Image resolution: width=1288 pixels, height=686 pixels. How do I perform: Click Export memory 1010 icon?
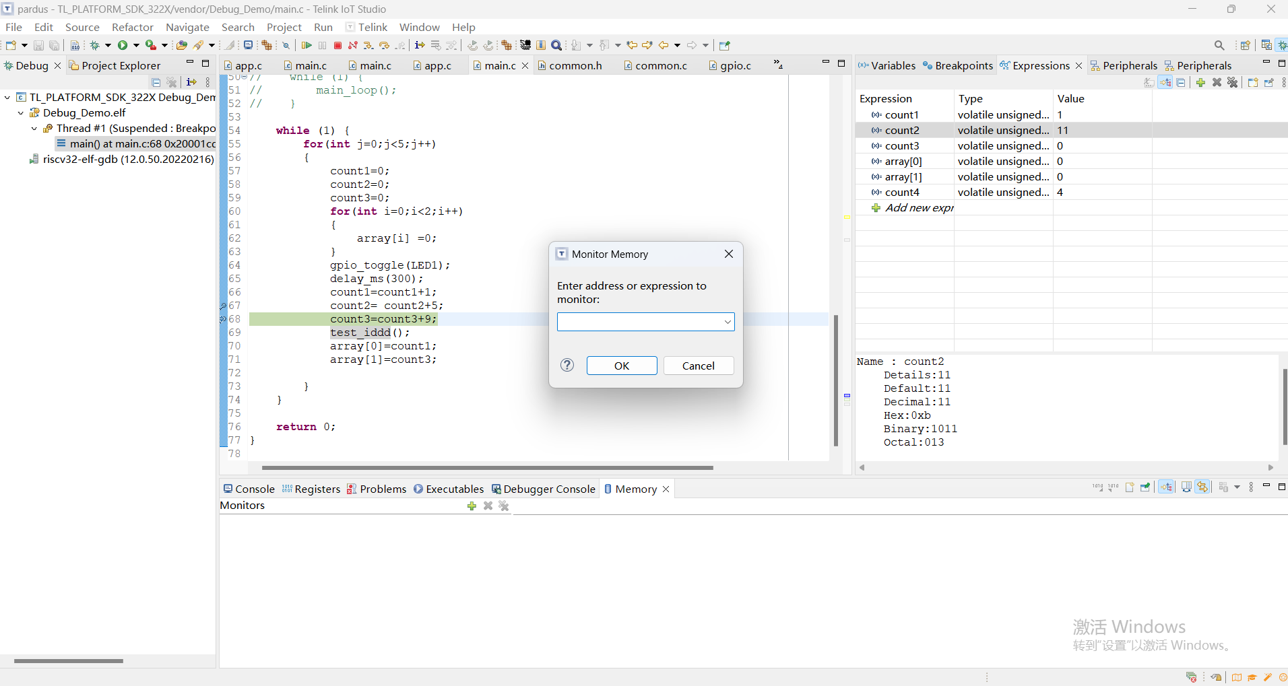tap(1113, 487)
